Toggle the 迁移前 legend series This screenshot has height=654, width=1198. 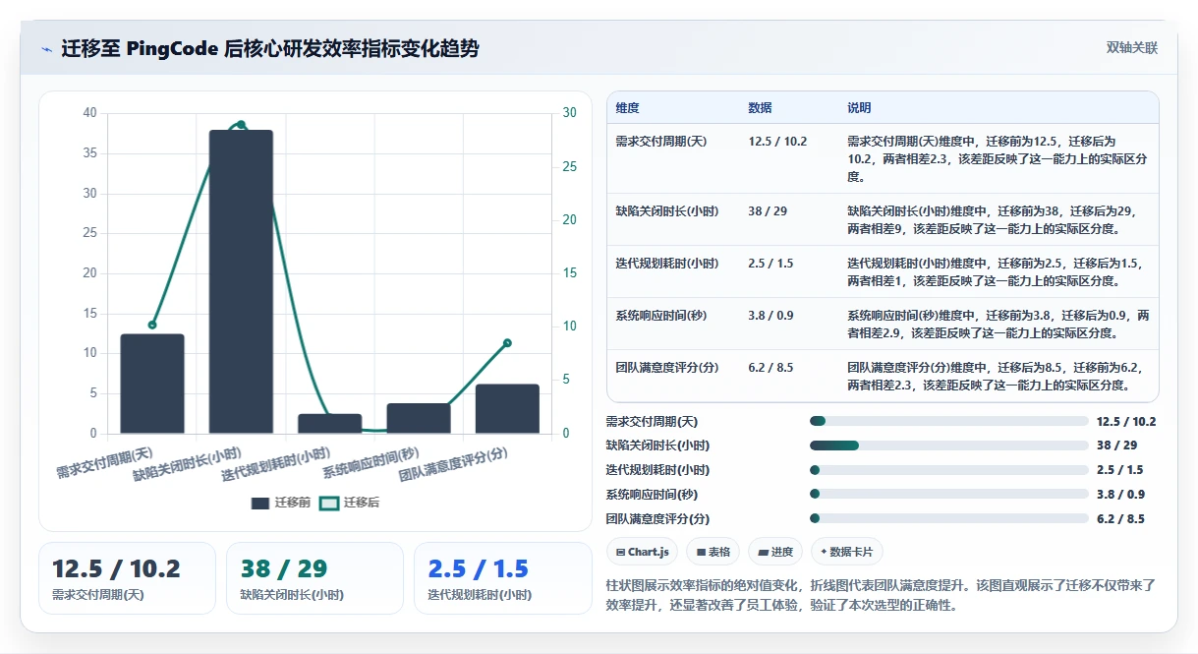click(x=281, y=503)
